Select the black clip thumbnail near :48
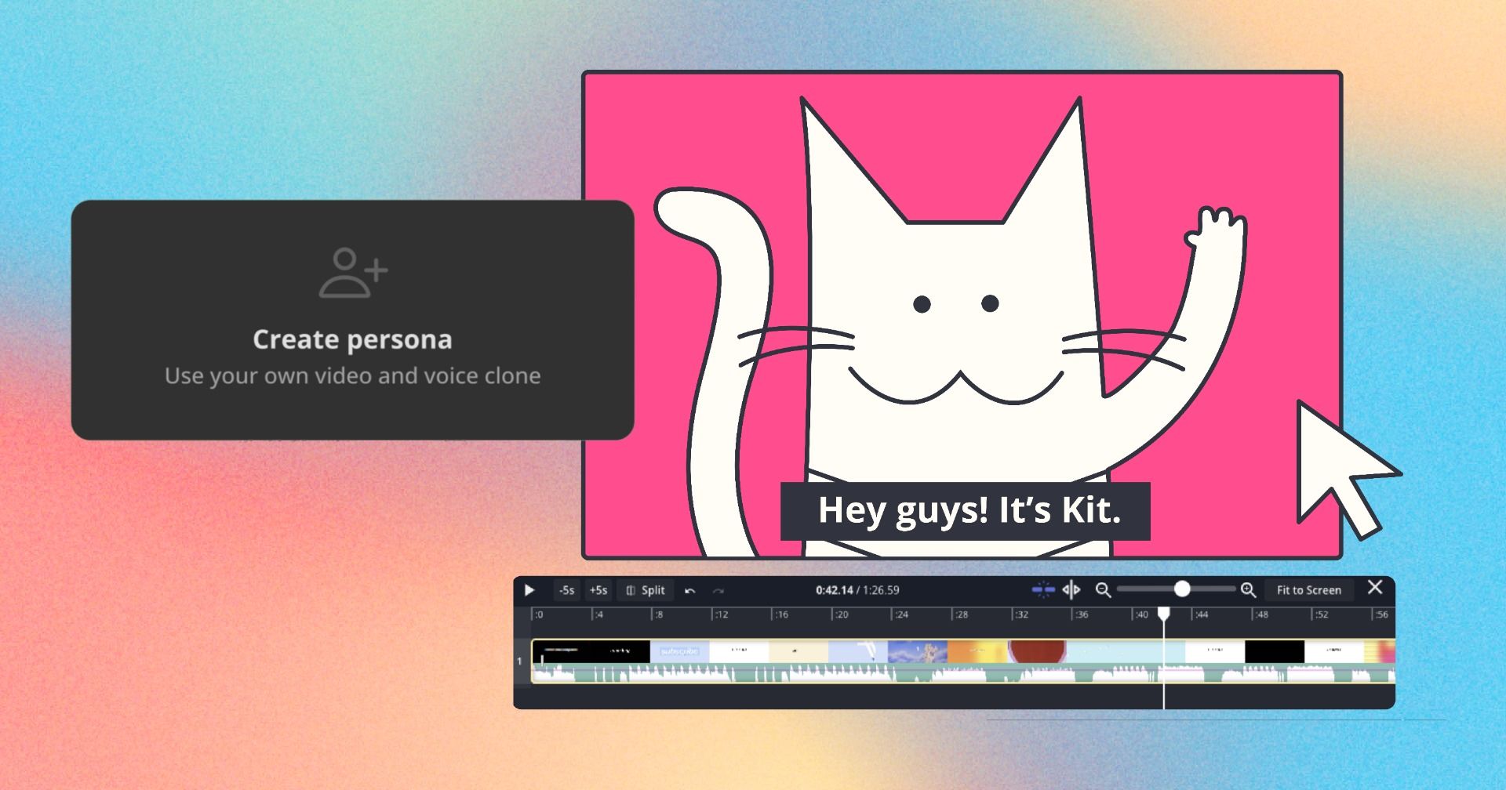The width and height of the screenshot is (1506, 790). (1274, 651)
